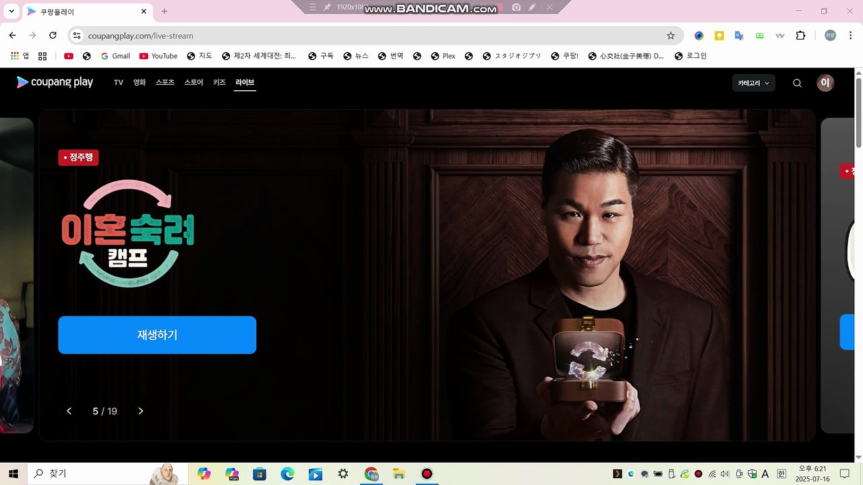
Task: Open the Chrome extensions puzzle icon
Action: (x=800, y=36)
